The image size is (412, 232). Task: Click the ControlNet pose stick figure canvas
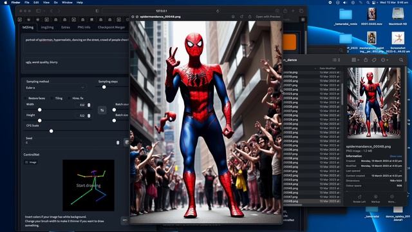click(88, 185)
